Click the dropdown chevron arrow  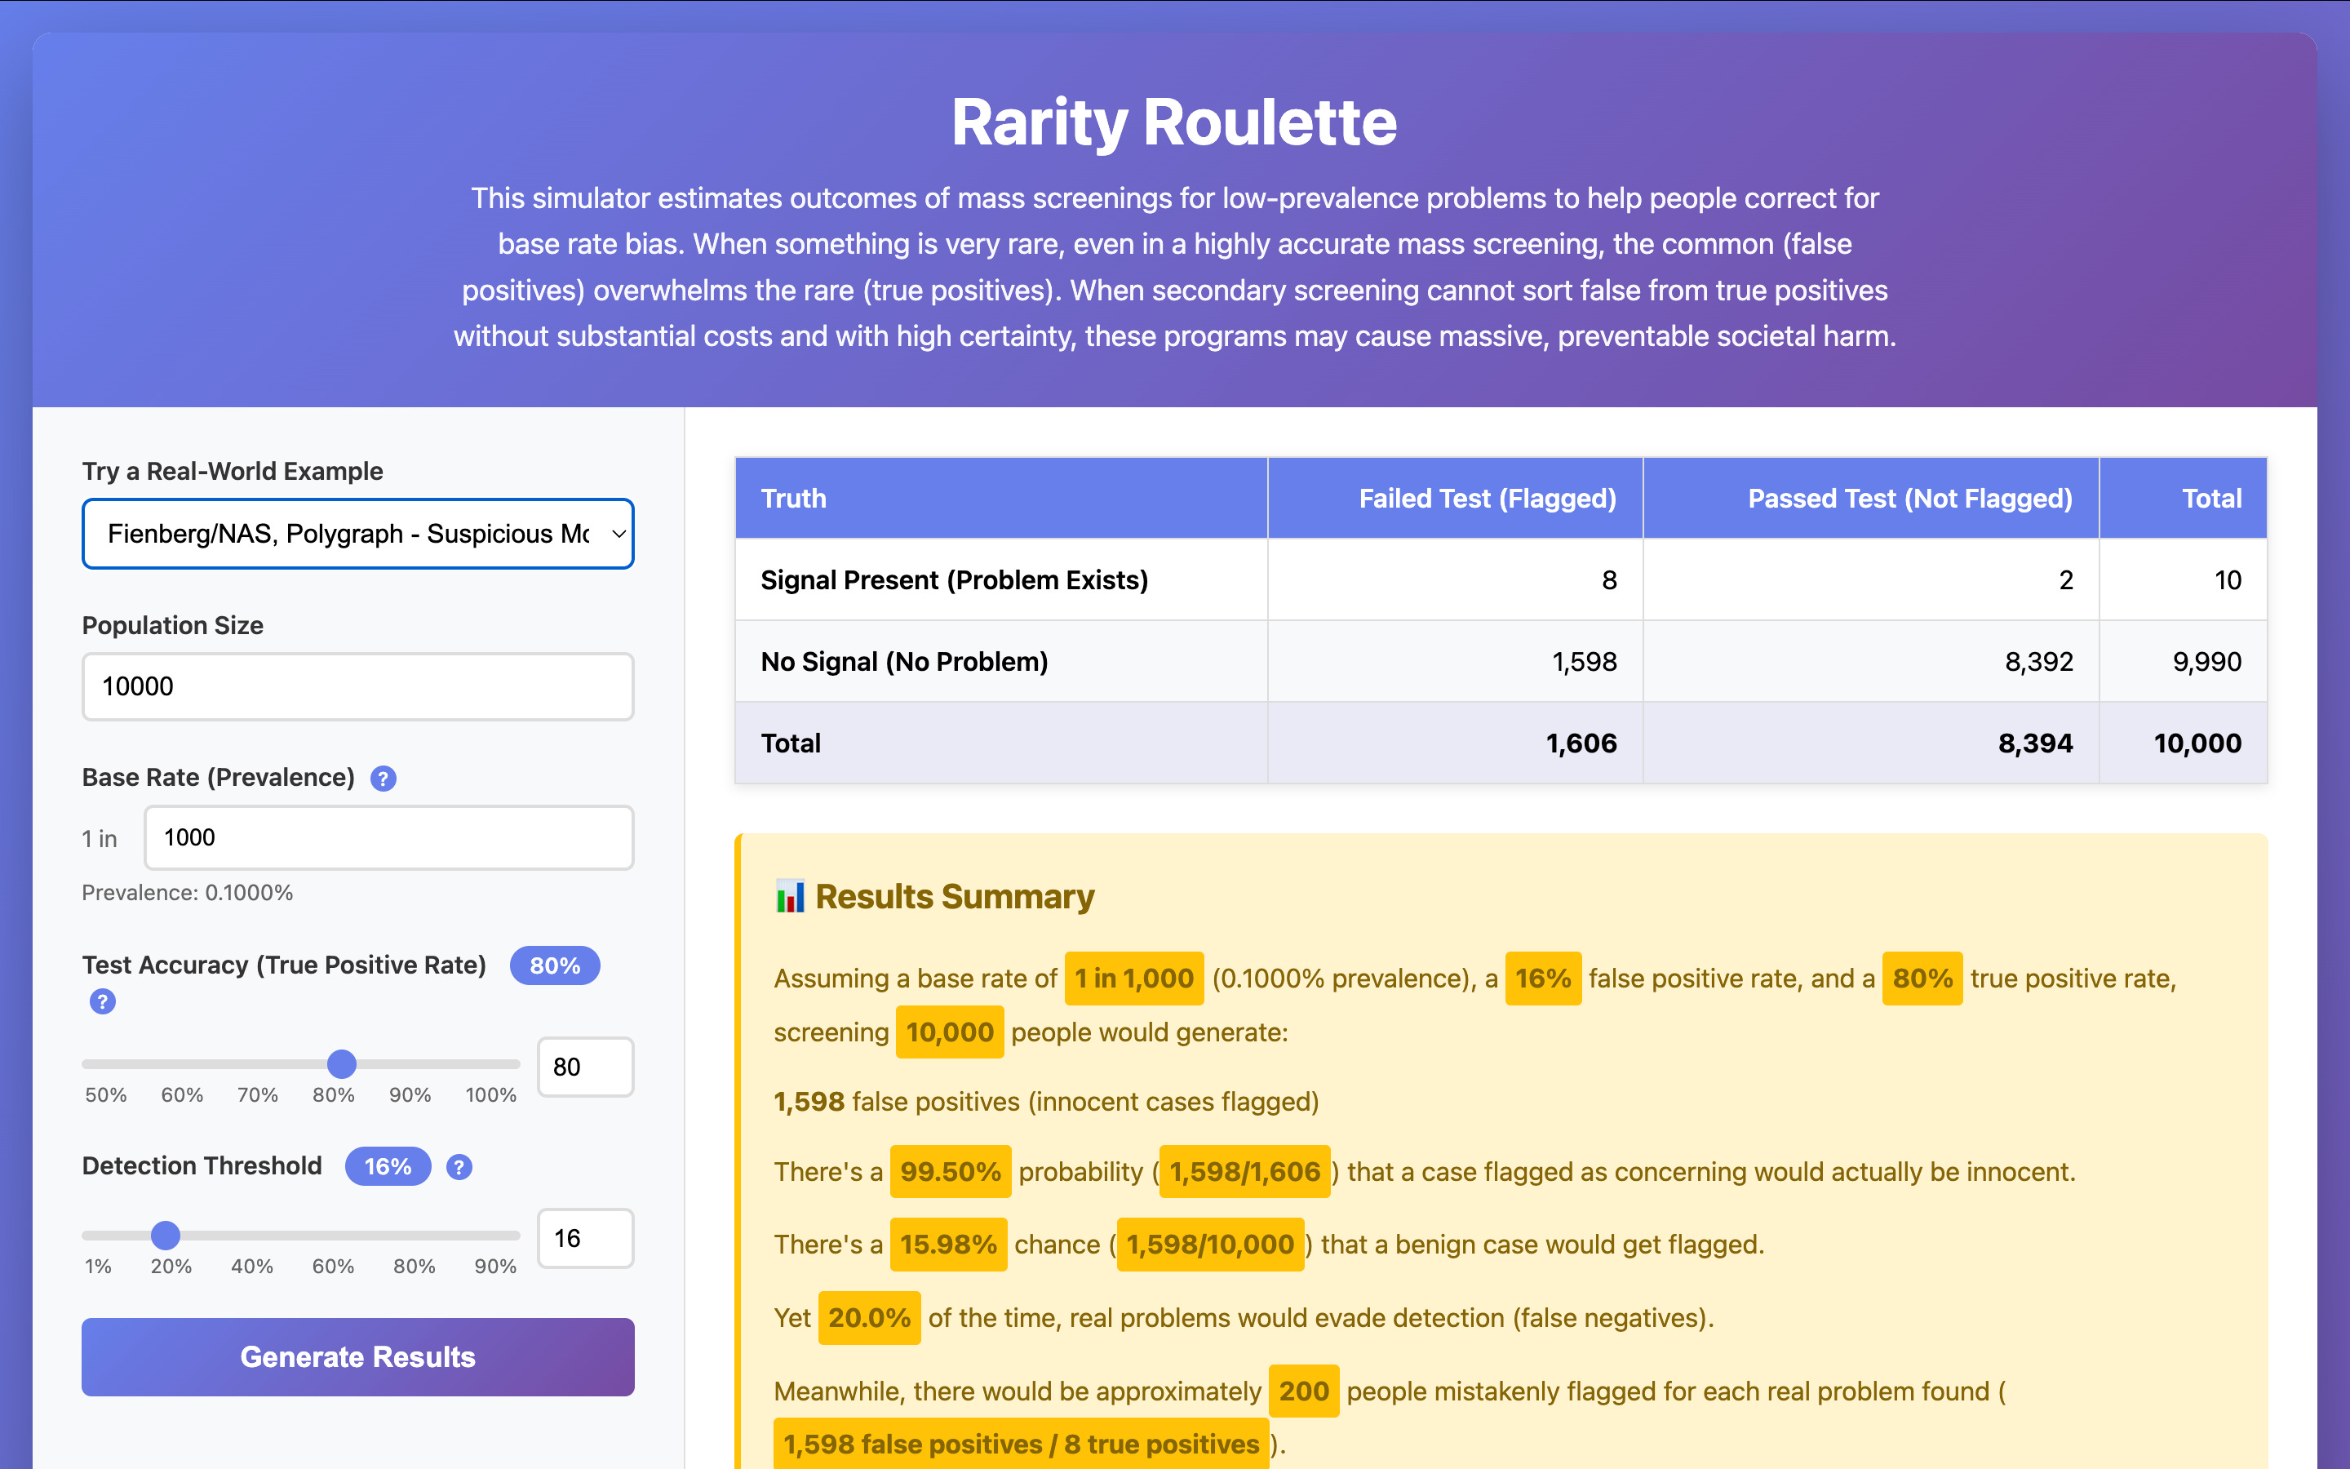pyautogui.click(x=619, y=534)
